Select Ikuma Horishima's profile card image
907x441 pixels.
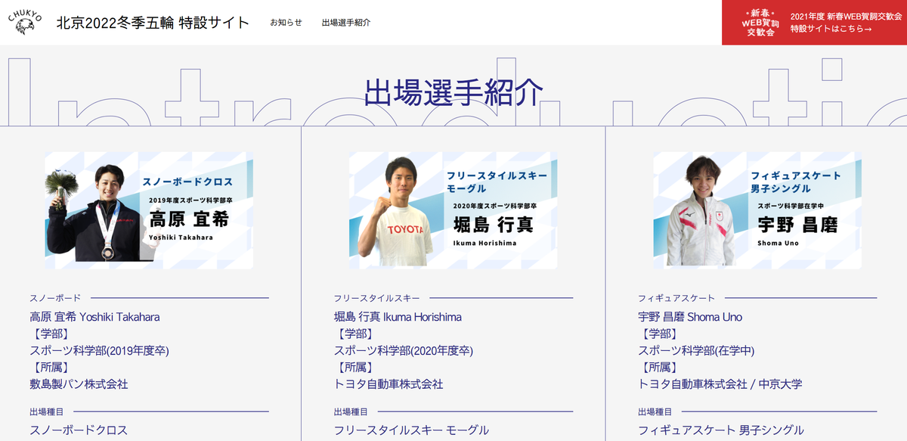(453, 210)
